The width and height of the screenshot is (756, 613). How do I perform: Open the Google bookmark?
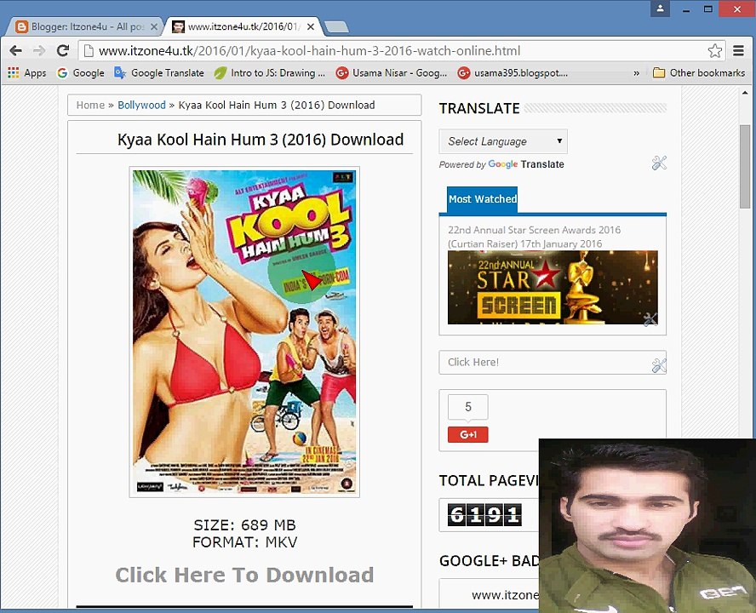(x=81, y=73)
